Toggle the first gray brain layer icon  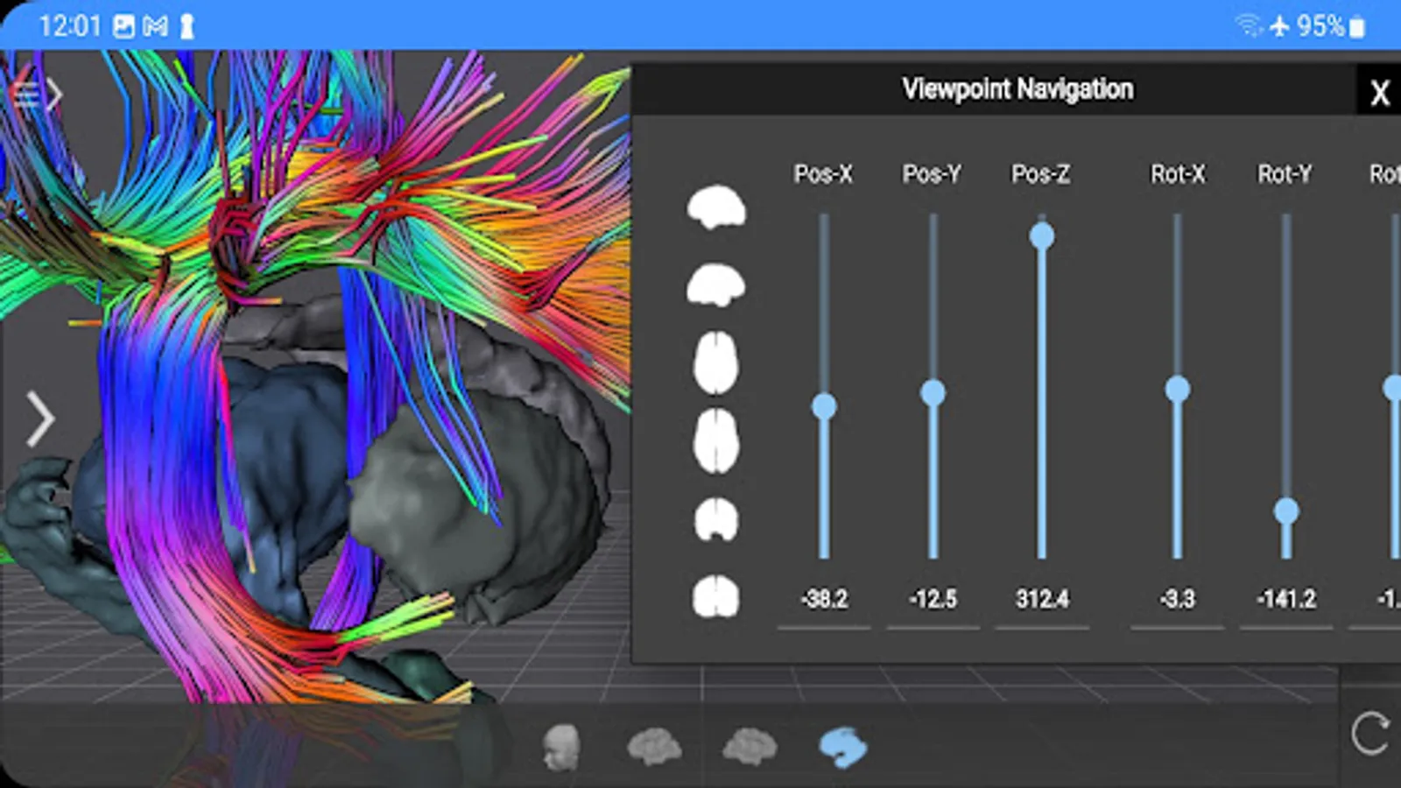coord(654,748)
